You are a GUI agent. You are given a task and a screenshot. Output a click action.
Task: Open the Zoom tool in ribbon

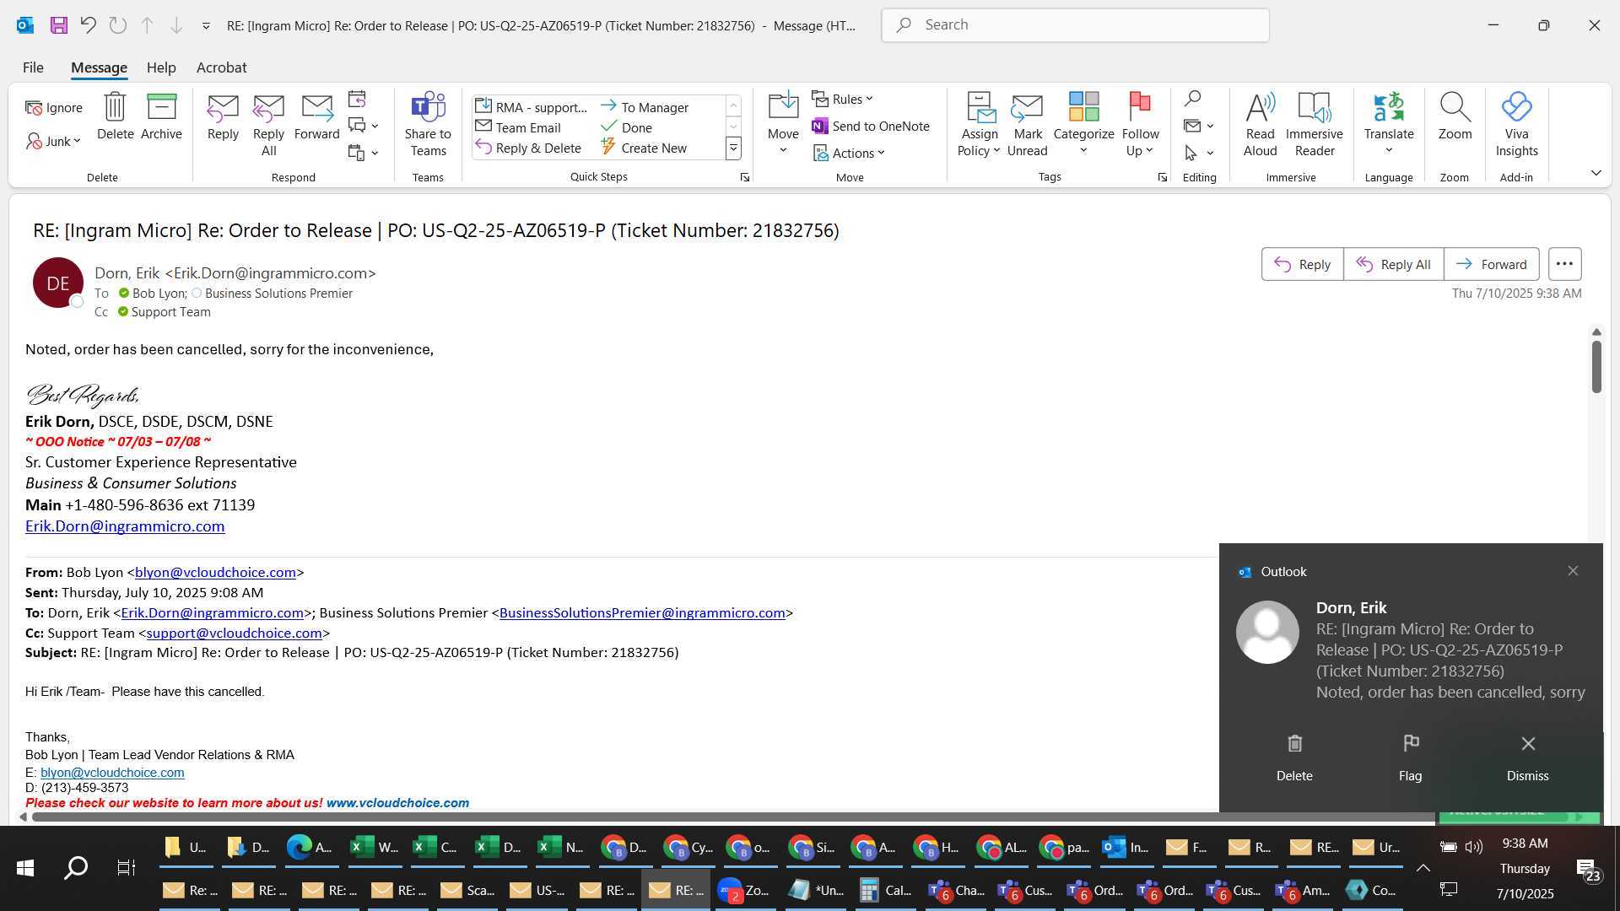click(1455, 117)
